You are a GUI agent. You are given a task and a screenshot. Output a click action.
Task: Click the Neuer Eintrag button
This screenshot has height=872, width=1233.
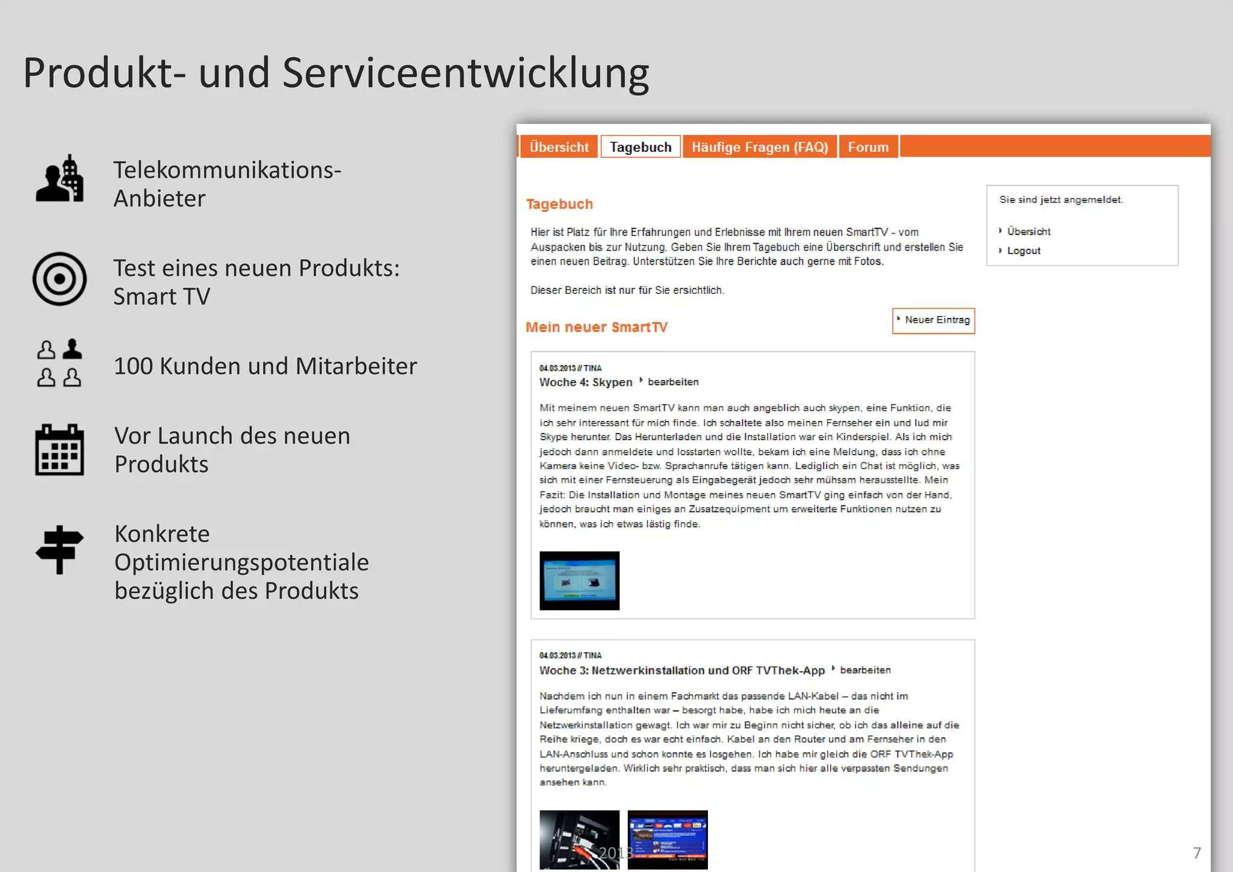(x=933, y=320)
